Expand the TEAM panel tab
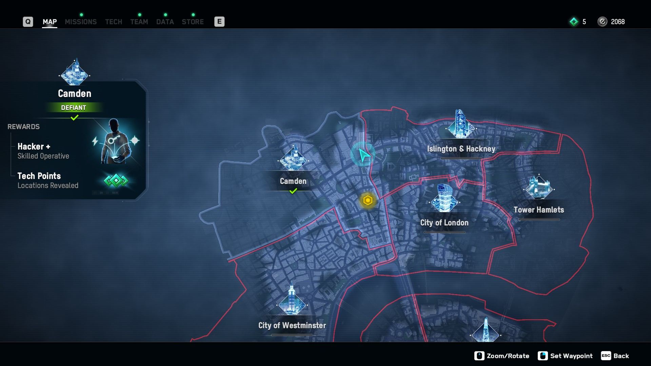Screen dimensions: 651x366 (x=139, y=21)
